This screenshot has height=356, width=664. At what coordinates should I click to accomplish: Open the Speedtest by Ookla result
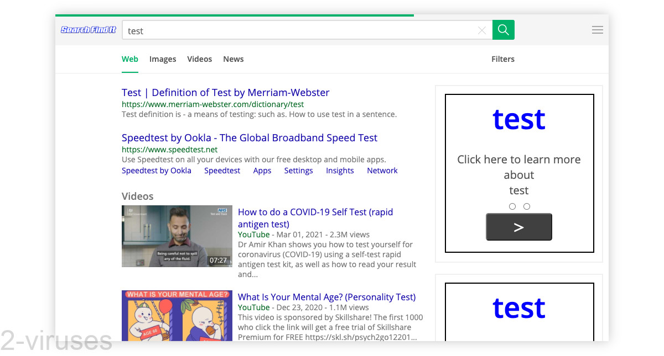click(x=250, y=137)
